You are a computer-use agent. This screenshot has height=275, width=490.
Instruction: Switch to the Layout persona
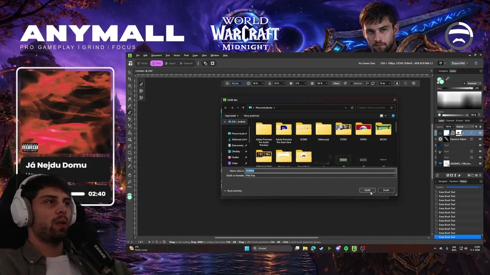point(170,63)
